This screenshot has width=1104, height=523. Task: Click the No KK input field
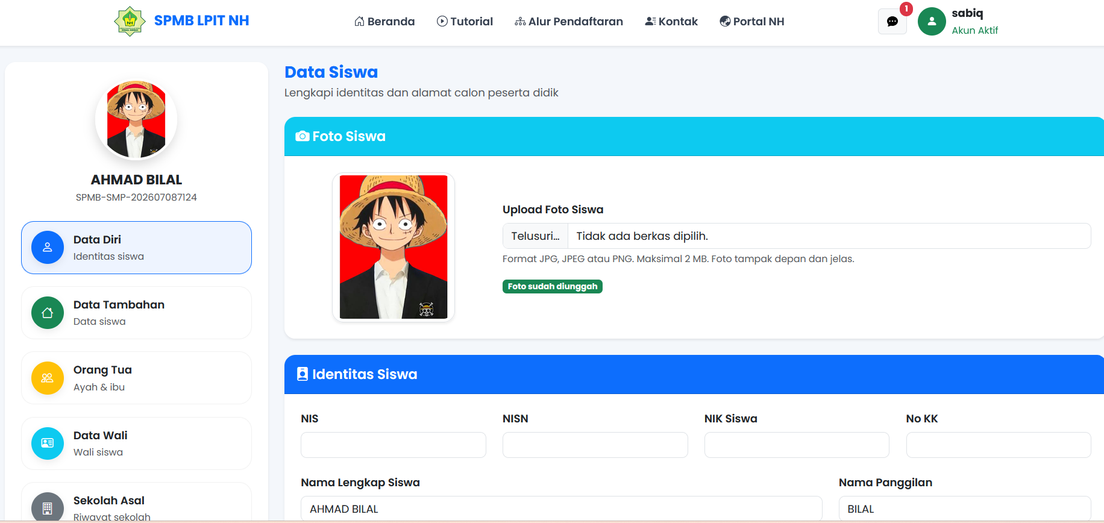999,445
